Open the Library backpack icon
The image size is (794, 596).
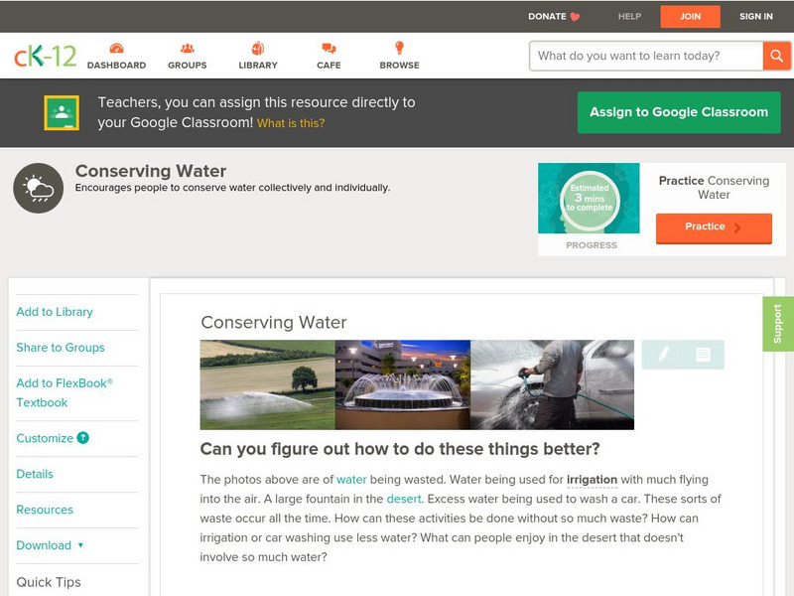tap(258, 48)
